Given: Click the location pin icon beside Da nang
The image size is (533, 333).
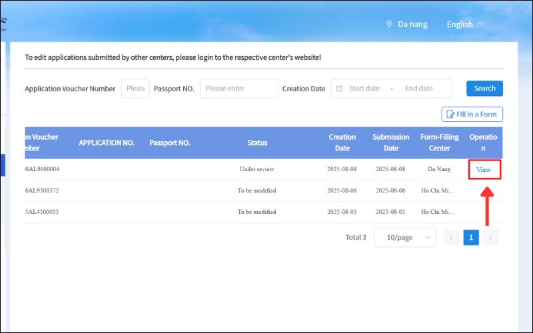Looking at the screenshot, I should [389, 24].
